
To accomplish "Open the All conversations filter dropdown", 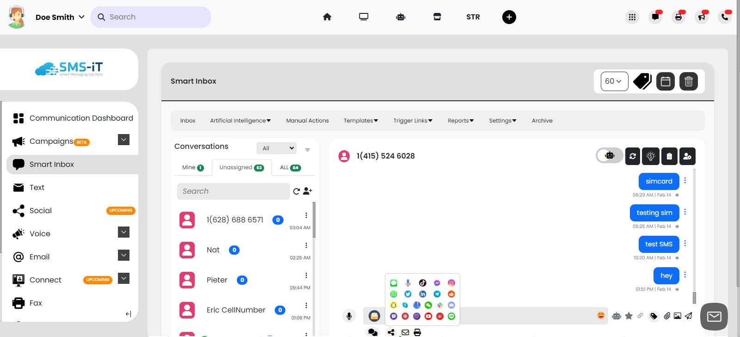I will coord(276,148).
